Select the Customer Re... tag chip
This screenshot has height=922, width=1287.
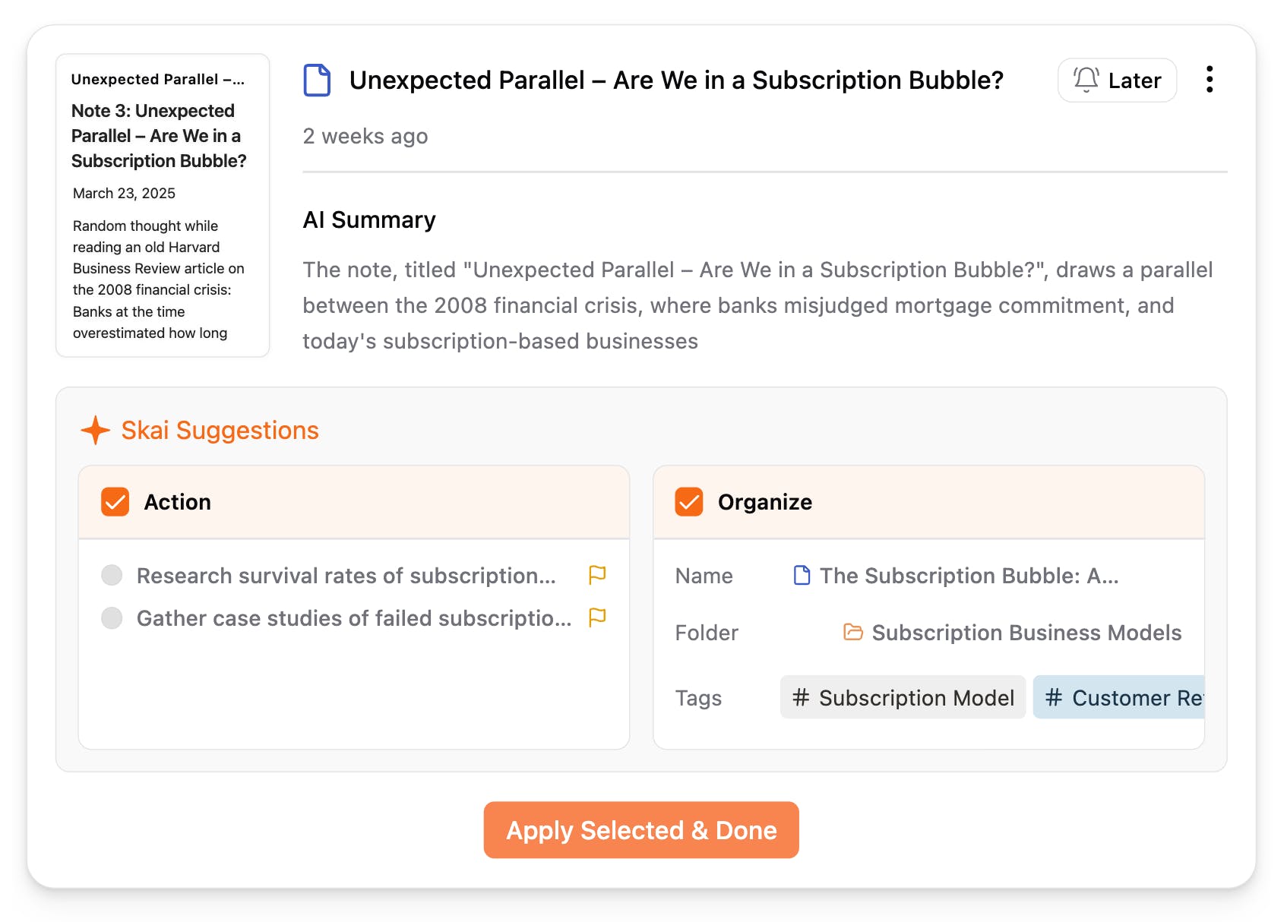pos(1119,697)
